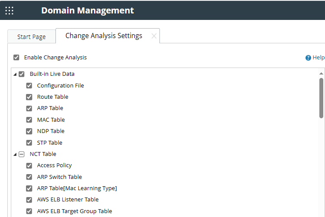Open the app launcher grid icon

(x=9, y=10)
